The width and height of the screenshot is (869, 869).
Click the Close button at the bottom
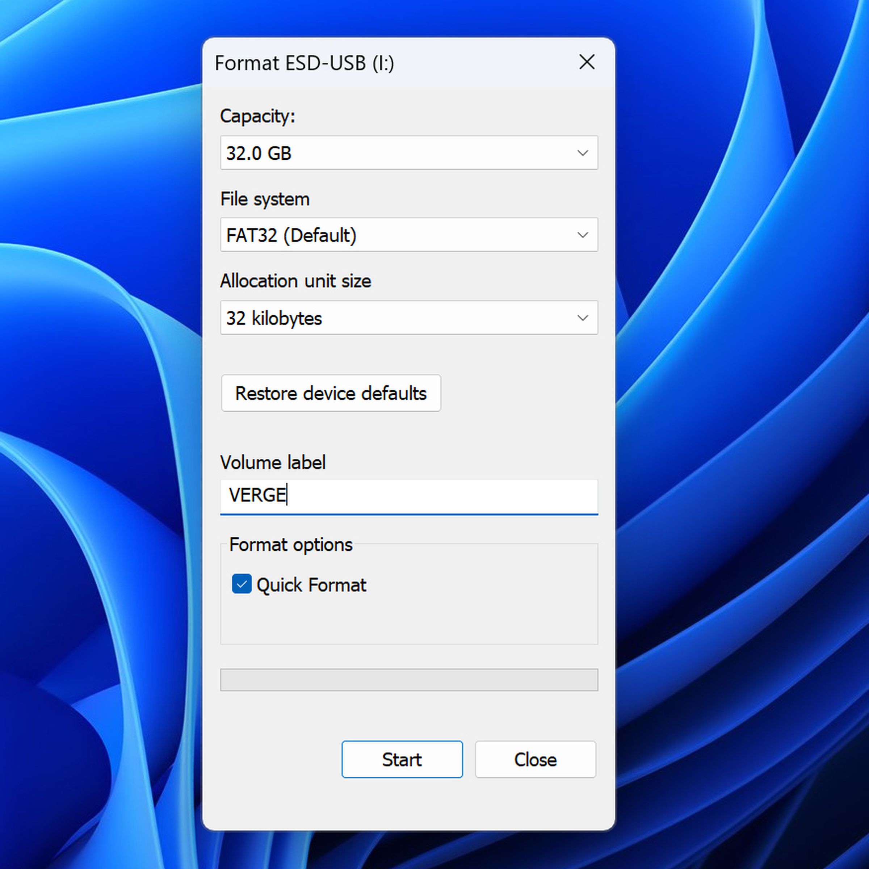tap(535, 759)
